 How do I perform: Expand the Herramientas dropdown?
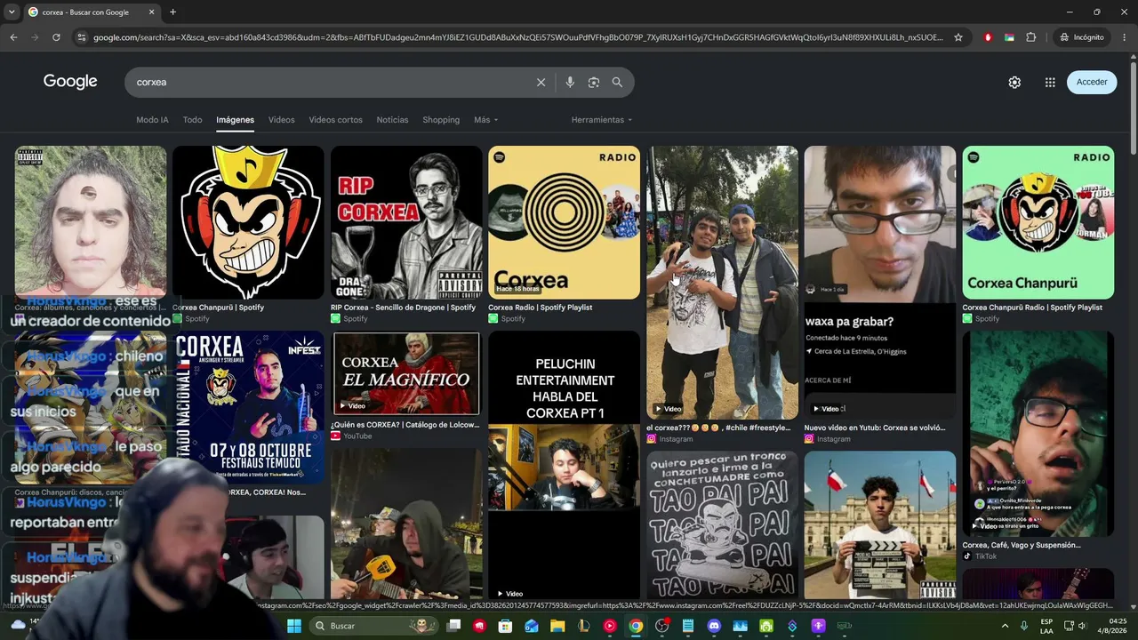[x=601, y=120]
